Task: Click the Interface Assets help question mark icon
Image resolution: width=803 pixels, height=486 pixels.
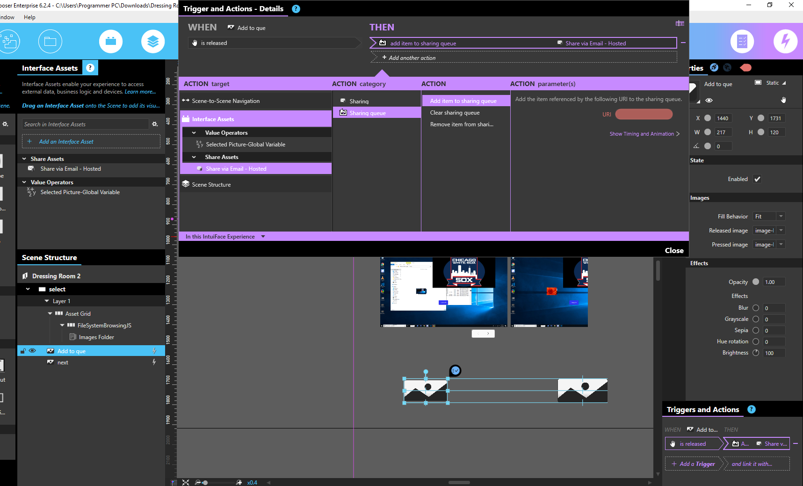Action: tap(90, 68)
